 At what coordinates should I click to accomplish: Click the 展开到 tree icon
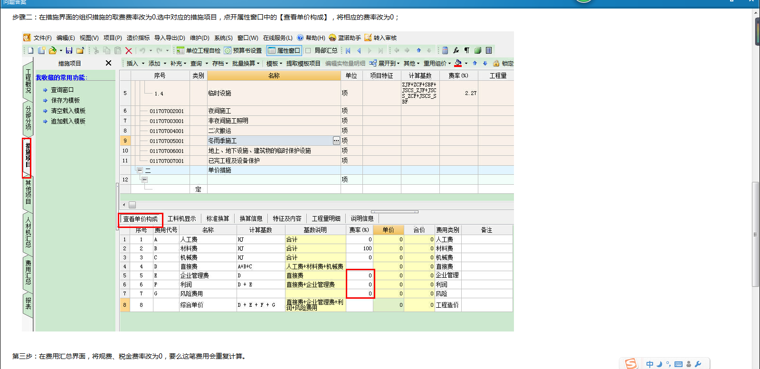click(x=373, y=63)
